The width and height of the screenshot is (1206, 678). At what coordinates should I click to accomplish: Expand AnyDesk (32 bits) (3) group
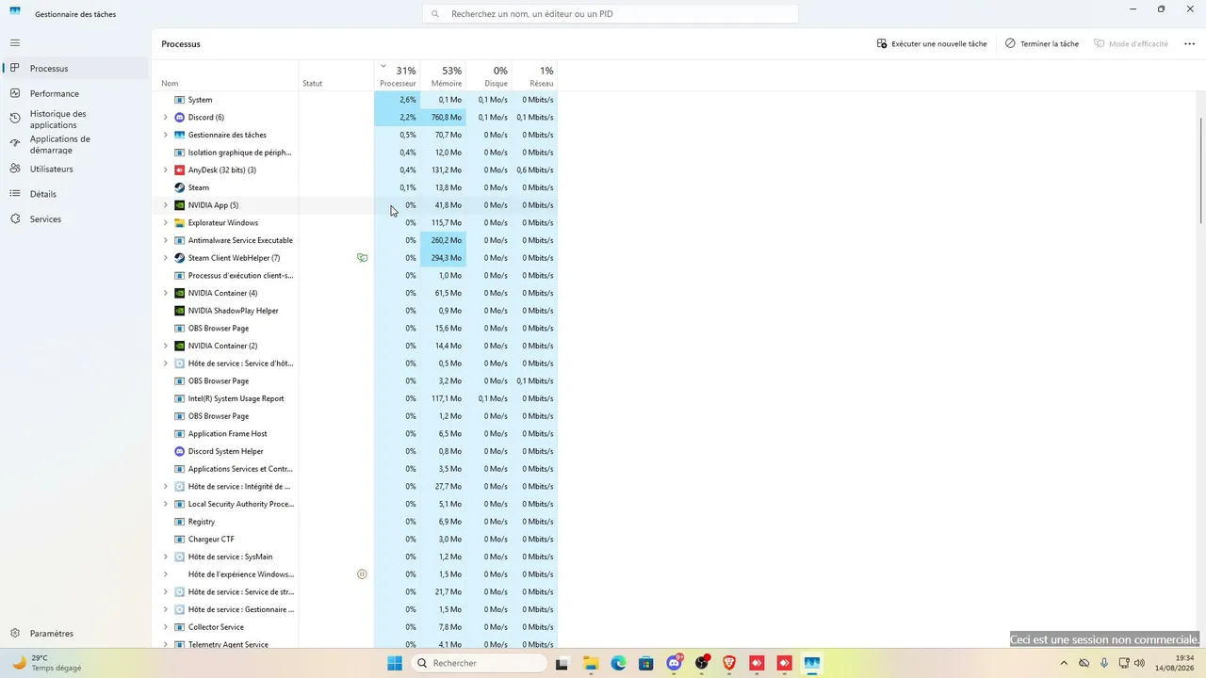coord(166,170)
